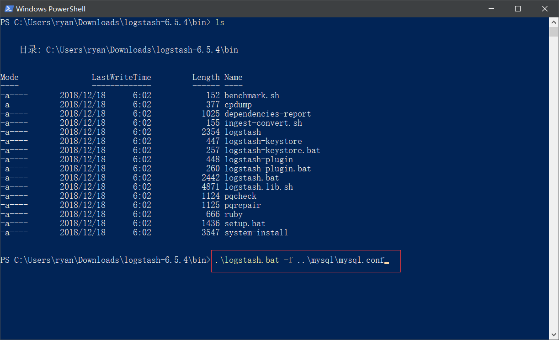
Task: Click the scrollbar down arrow
Action: click(554, 336)
